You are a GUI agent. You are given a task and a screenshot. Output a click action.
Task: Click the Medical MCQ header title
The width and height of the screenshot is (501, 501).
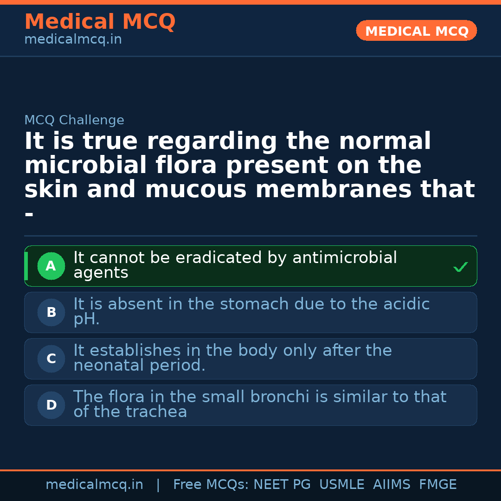[100, 22]
